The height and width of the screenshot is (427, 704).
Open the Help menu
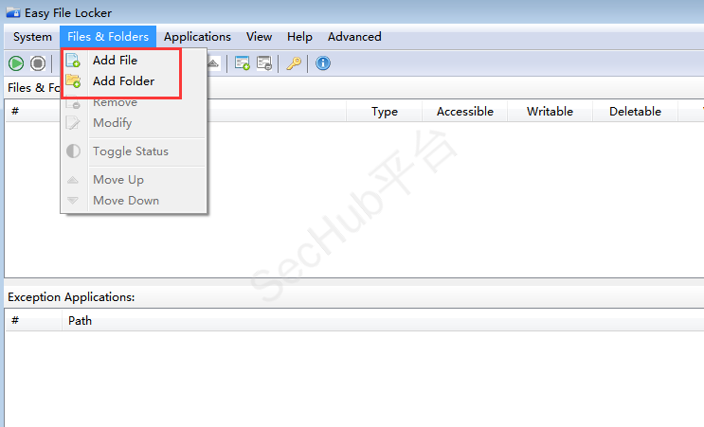(x=299, y=37)
